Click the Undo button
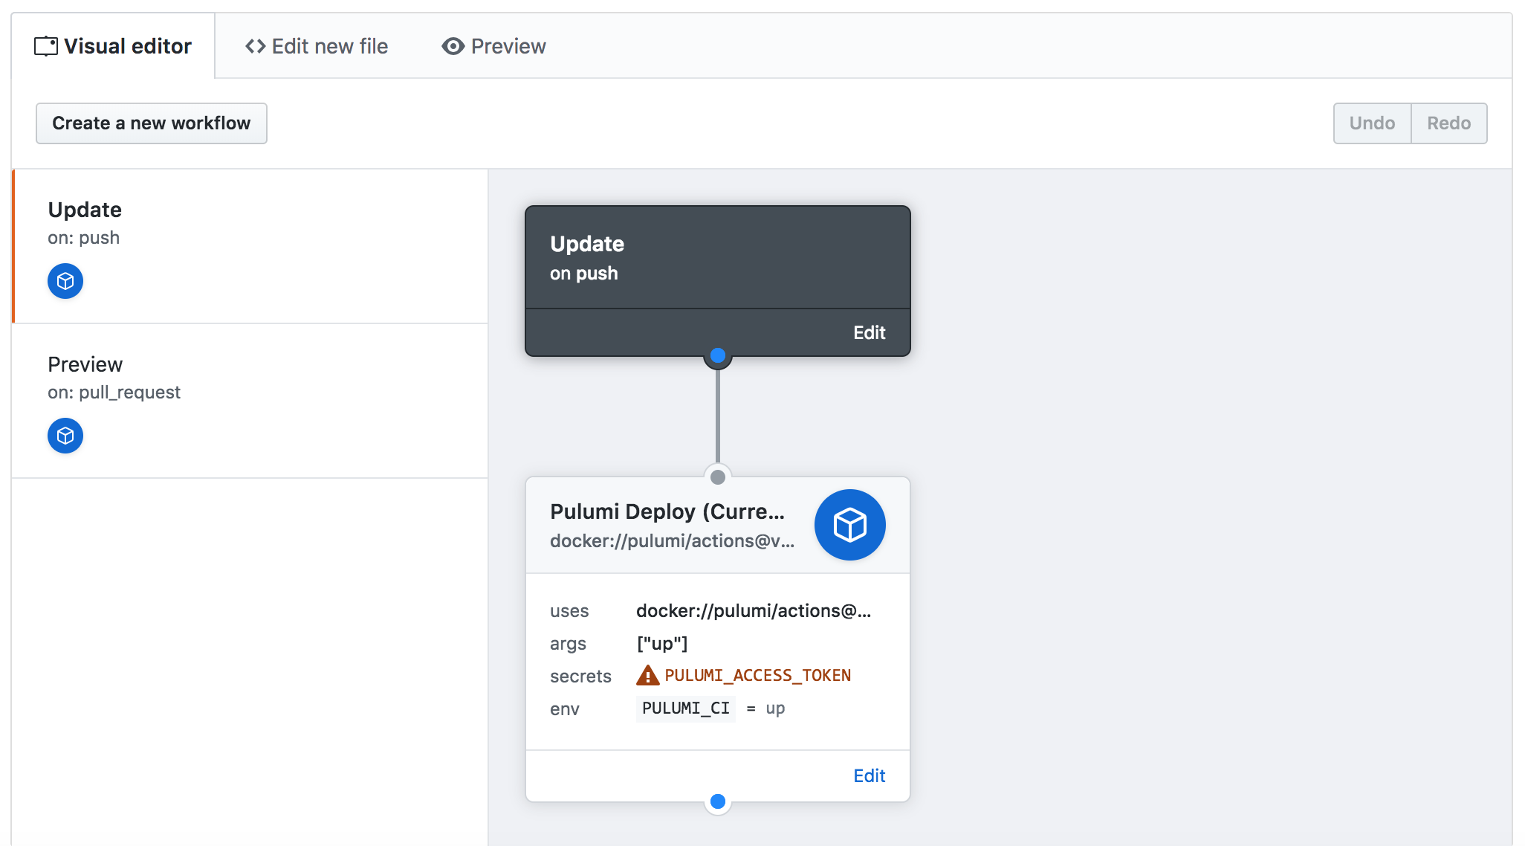The image size is (1525, 846). pyautogui.click(x=1372, y=123)
